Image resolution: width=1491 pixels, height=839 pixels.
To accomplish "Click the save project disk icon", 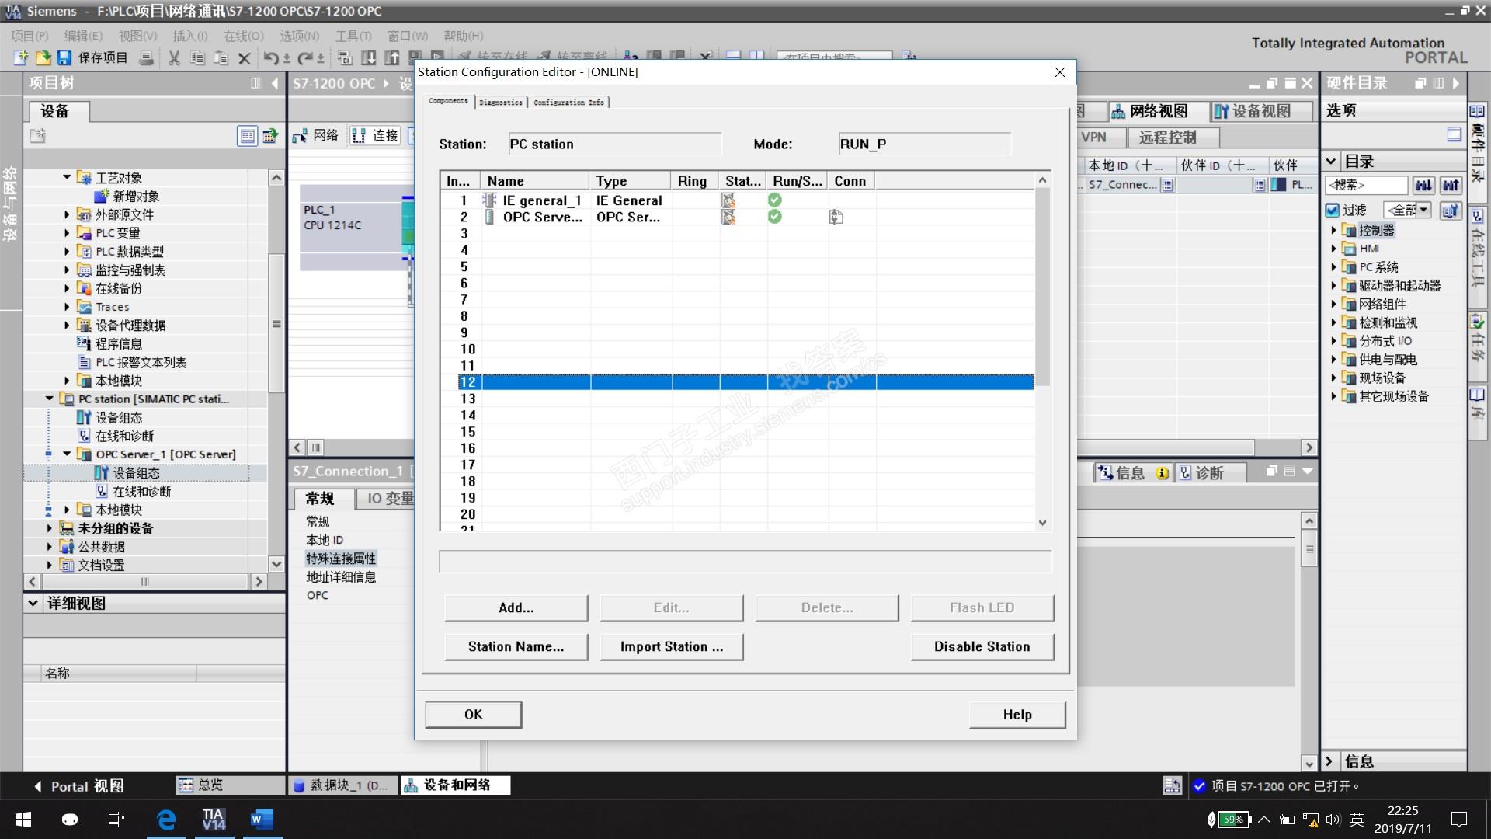I will pos(64,57).
